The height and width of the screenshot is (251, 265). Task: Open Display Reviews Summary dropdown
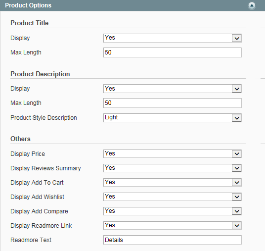[173, 168]
